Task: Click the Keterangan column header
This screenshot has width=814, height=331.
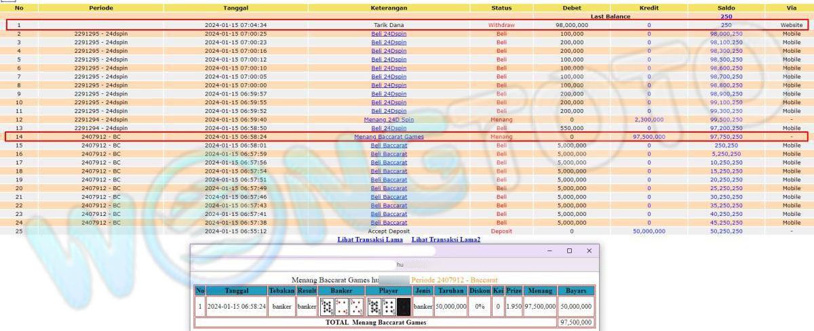Action: (389, 7)
